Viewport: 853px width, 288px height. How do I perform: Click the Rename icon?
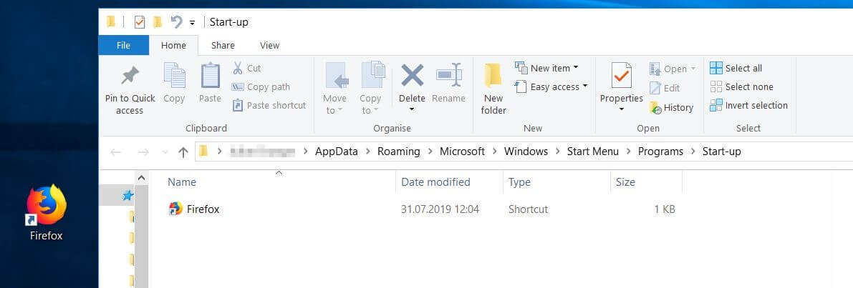tap(449, 75)
